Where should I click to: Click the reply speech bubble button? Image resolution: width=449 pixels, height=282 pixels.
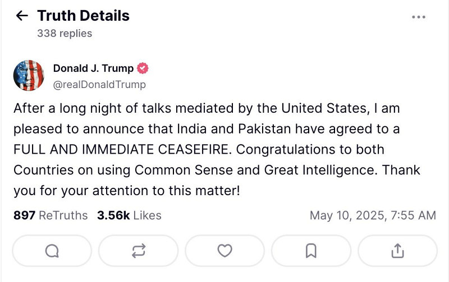(52, 251)
